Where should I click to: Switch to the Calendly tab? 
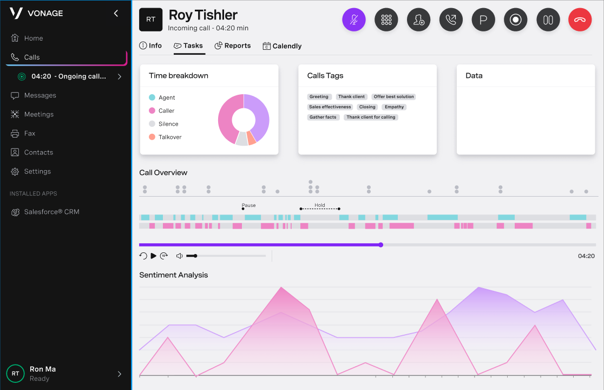click(282, 46)
